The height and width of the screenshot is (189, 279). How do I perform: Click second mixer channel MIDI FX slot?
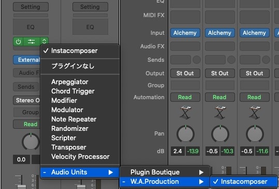220,17
